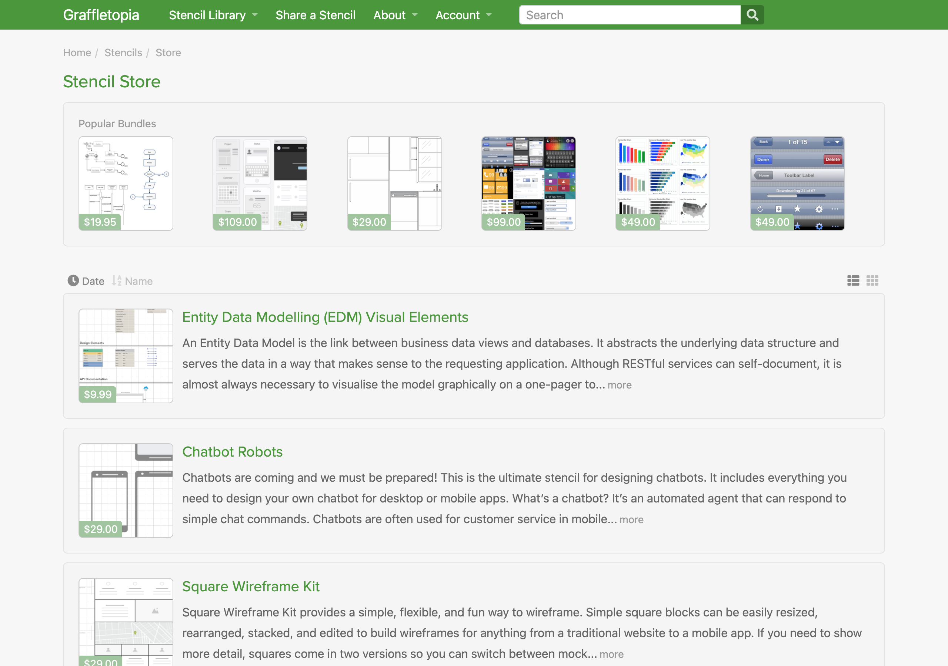Open the $109.00 bundle thumbnail
948x666 pixels.
[260, 183]
